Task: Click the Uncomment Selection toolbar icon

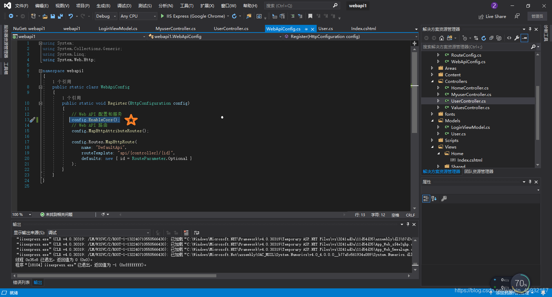Action: point(300,16)
